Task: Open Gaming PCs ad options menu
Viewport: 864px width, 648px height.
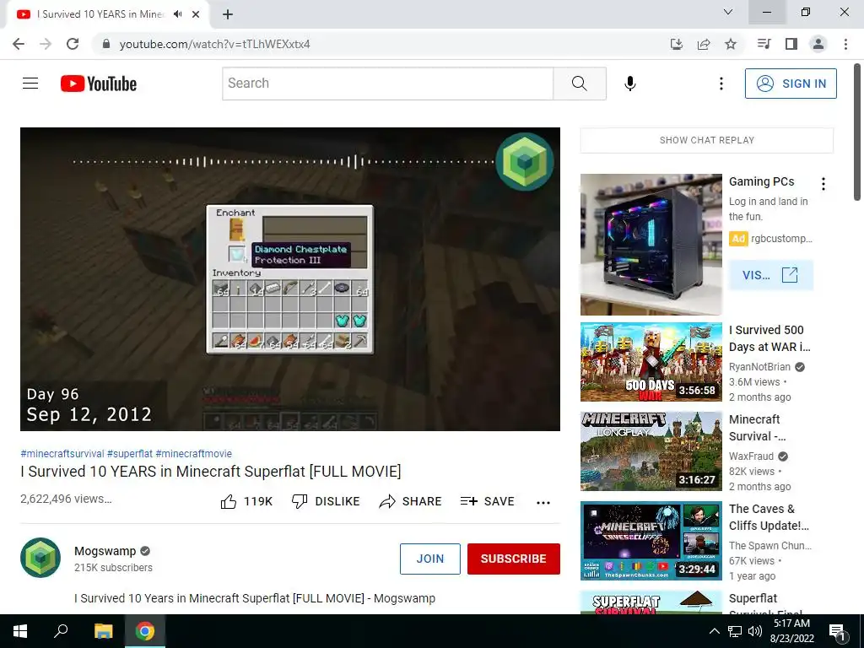Action: [x=823, y=183]
